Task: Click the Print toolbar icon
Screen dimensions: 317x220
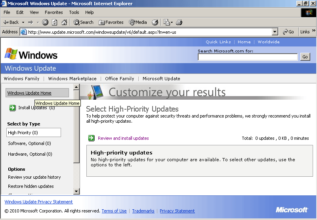Action: tap(179, 22)
